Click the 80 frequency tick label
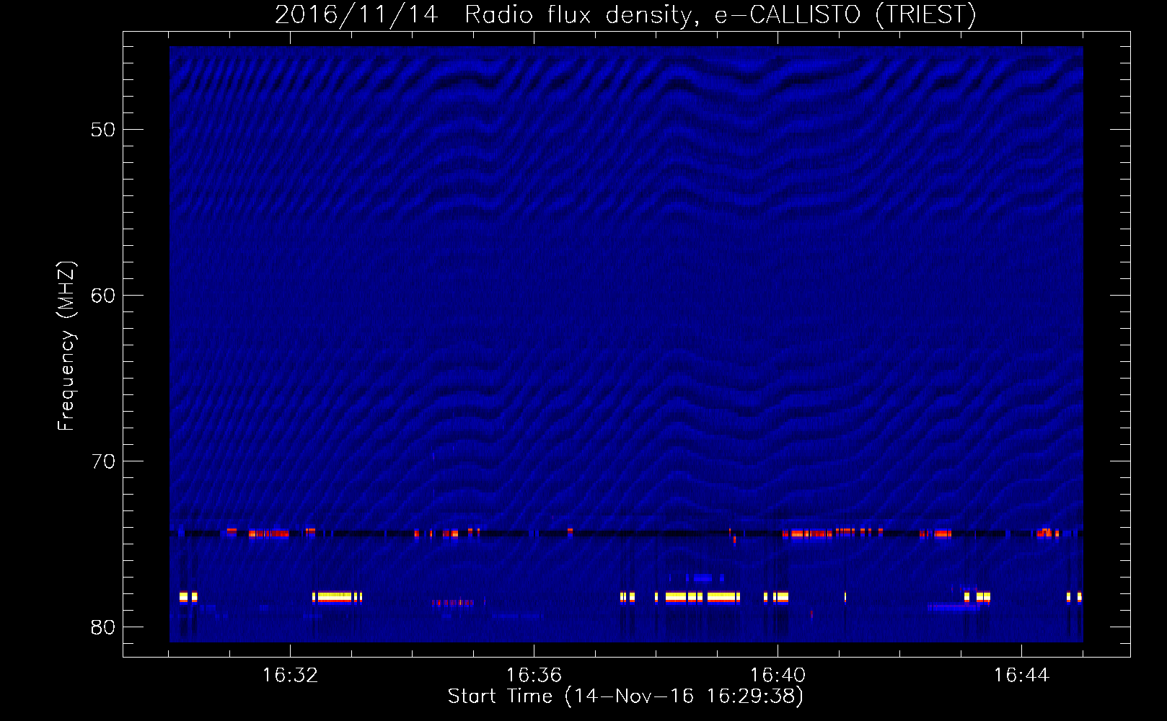Screen dimensions: 1167x721 104,627
